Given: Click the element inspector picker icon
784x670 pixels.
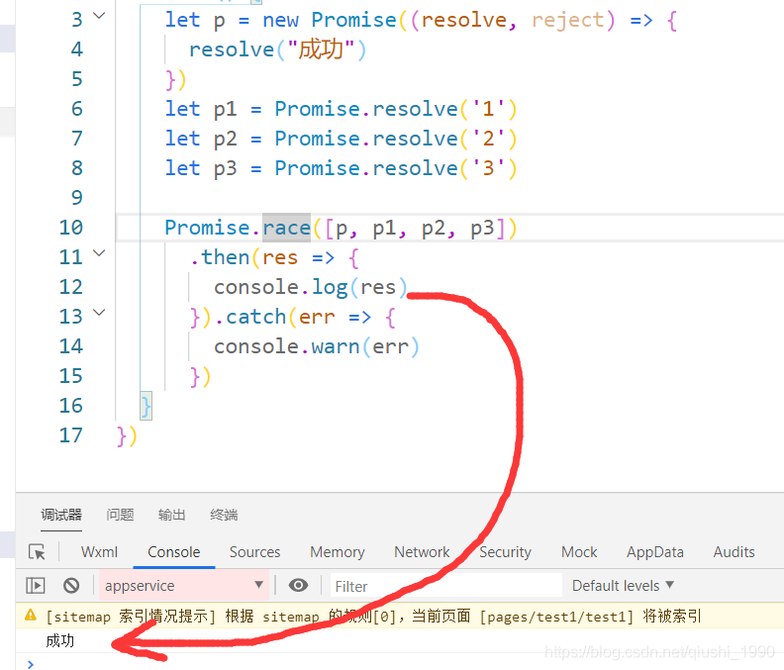Looking at the screenshot, I should click(x=37, y=552).
